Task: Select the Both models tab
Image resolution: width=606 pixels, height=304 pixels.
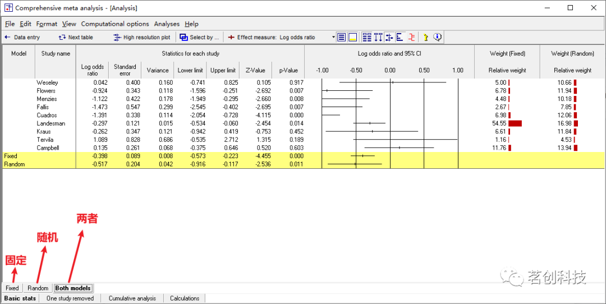Action: coord(73,288)
